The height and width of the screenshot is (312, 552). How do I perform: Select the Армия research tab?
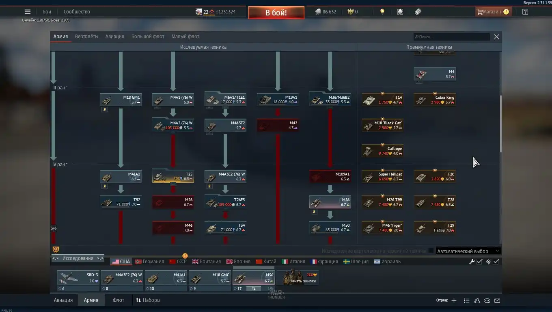pyautogui.click(x=60, y=37)
